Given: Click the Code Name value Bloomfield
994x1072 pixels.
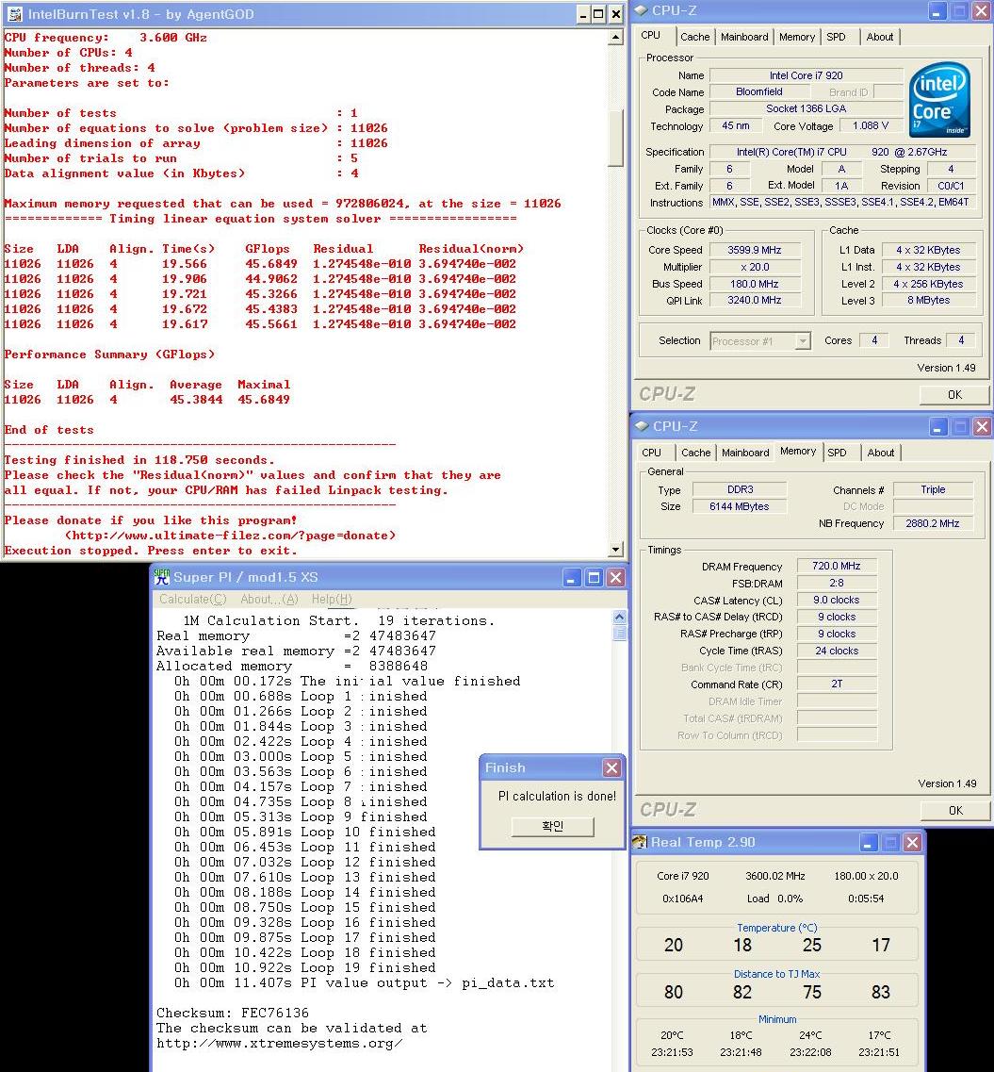Looking at the screenshot, I should [759, 91].
